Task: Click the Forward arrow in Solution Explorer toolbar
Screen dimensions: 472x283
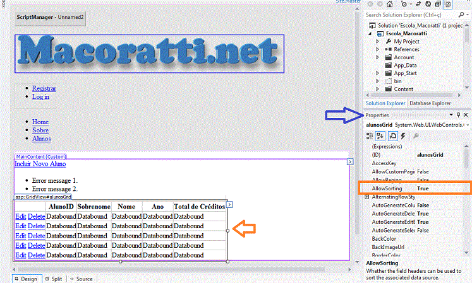Action: pyautogui.click(x=380, y=4)
